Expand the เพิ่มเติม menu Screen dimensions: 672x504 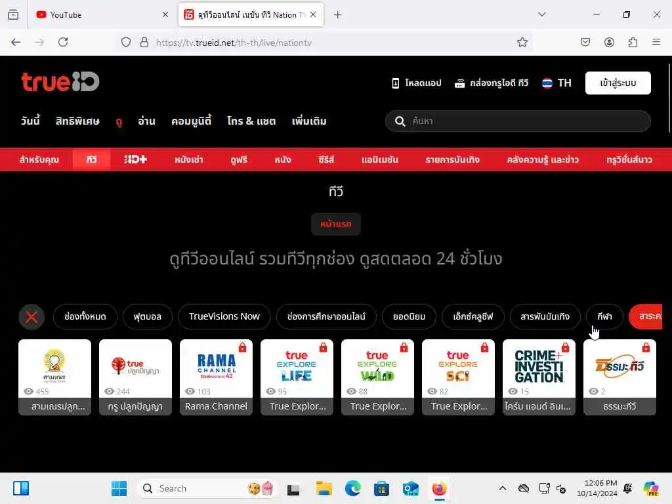309,121
